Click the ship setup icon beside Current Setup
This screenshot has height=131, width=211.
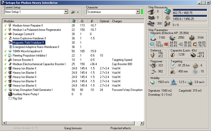pos(73,12)
